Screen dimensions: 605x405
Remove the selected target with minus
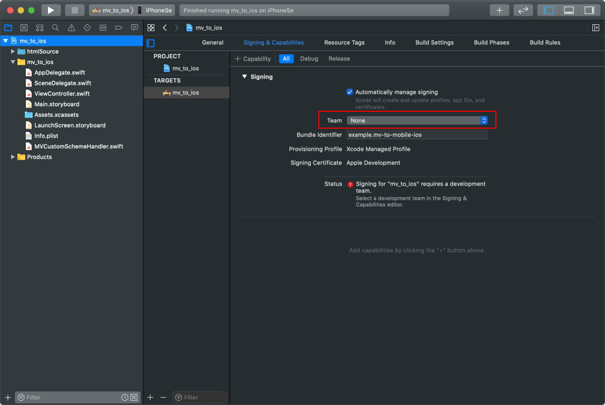[x=163, y=397]
